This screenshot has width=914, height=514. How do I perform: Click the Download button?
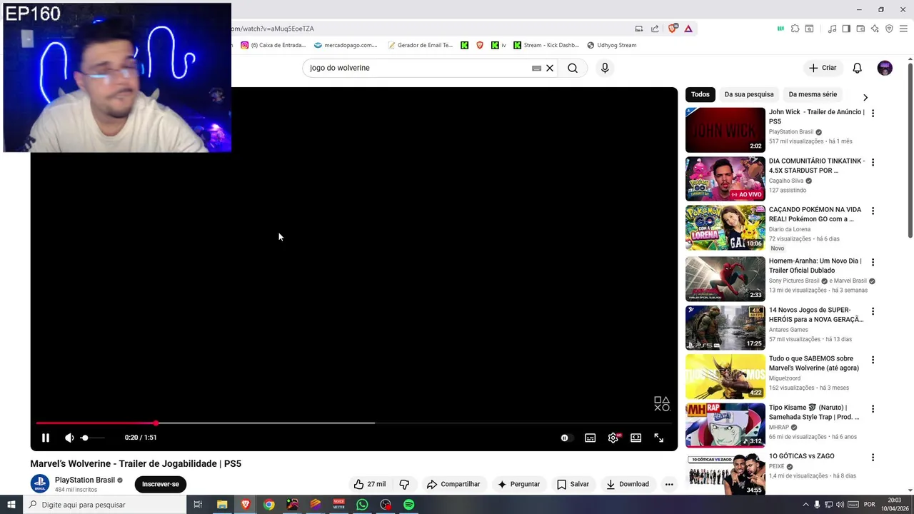tap(627, 484)
